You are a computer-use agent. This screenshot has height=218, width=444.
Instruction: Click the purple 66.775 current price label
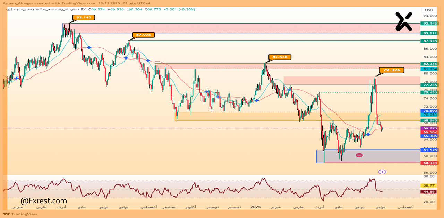tap(429, 128)
